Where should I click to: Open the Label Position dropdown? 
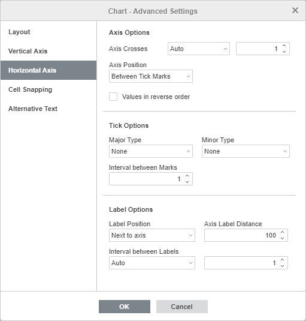pyautogui.click(x=152, y=235)
